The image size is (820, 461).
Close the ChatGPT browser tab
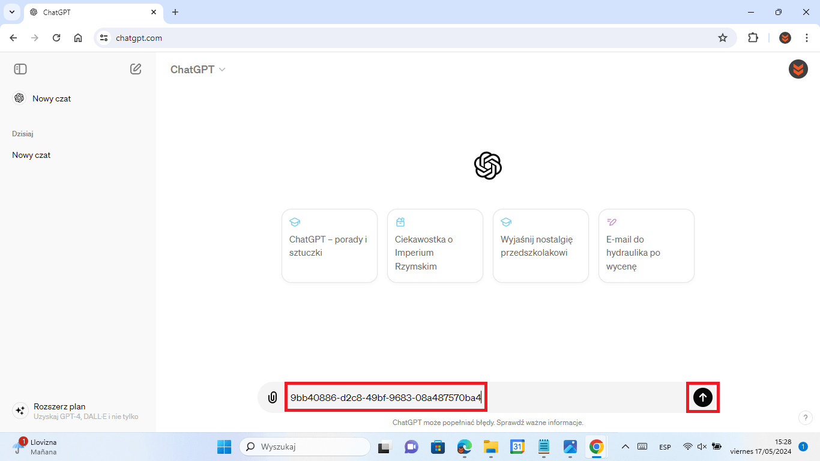pos(154,12)
